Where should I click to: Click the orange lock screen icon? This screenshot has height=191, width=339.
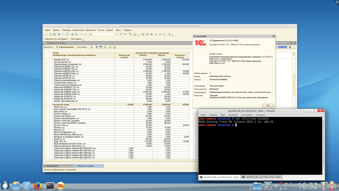(x=332, y=183)
